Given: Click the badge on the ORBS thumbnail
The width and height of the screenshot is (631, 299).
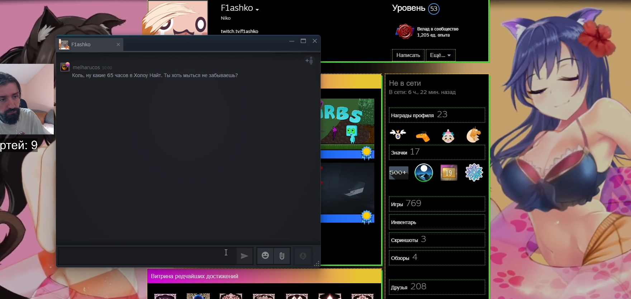Looking at the screenshot, I should click(366, 153).
